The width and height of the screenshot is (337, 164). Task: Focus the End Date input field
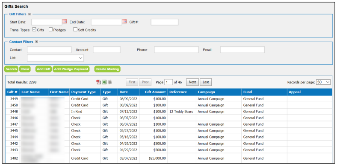(106, 22)
